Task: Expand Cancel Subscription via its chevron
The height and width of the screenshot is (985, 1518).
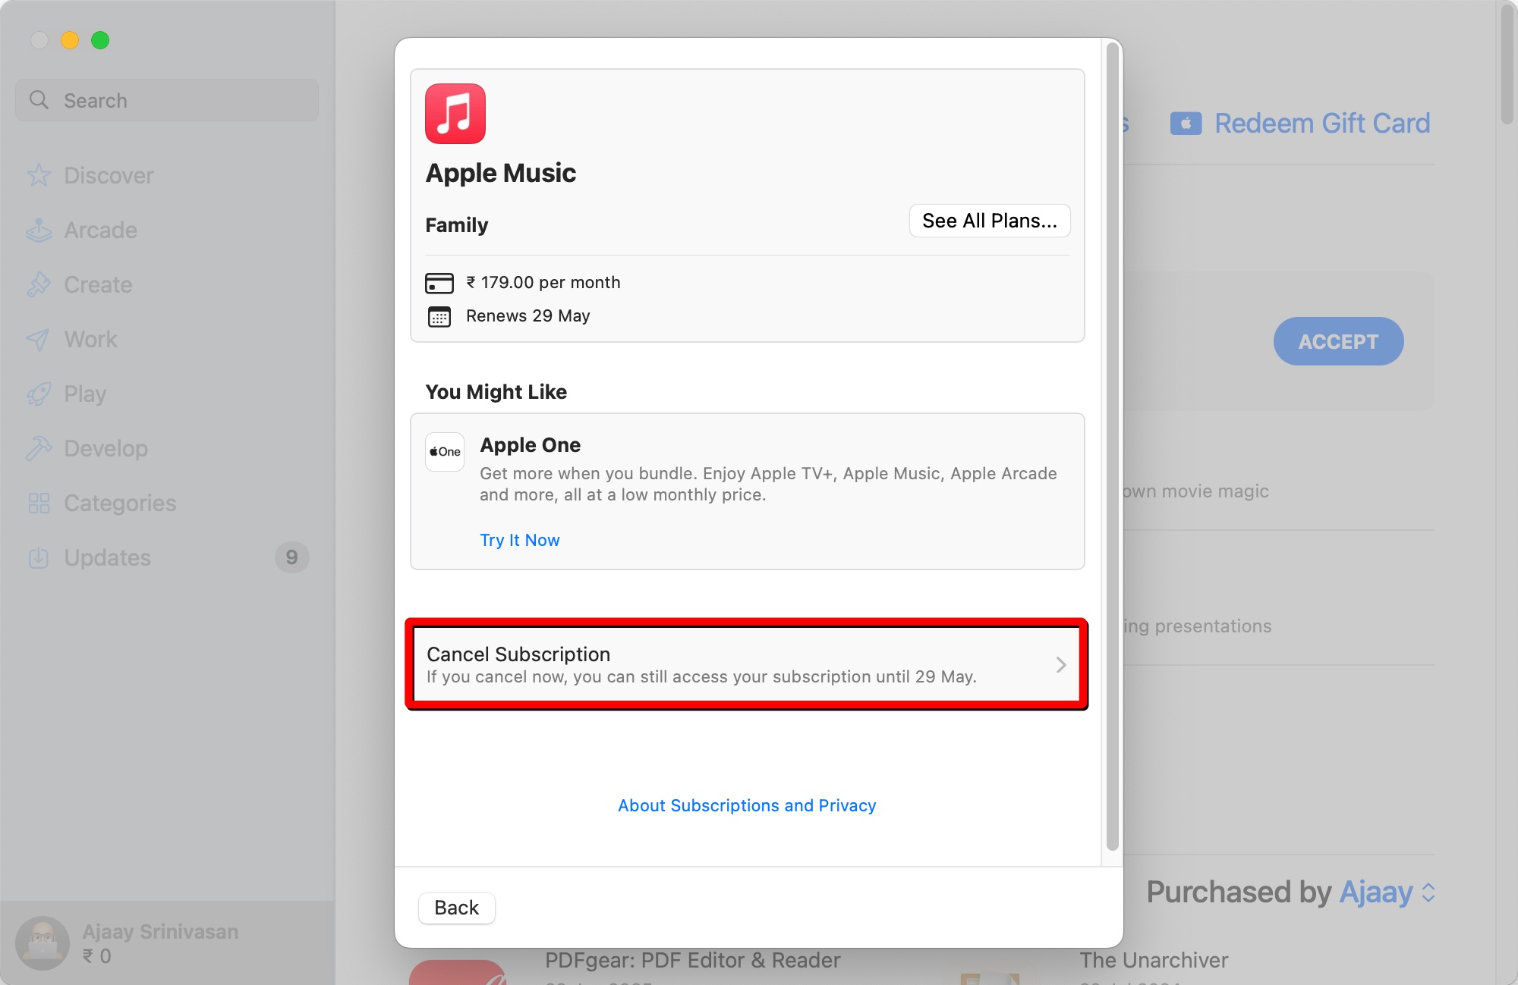Action: (1062, 665)
